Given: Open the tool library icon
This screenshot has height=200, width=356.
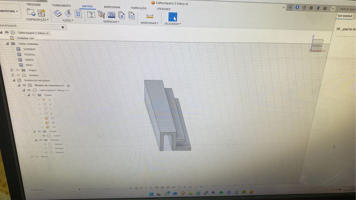Looking at the screenshot, I should pyautogui.click(x=101, y=15).
